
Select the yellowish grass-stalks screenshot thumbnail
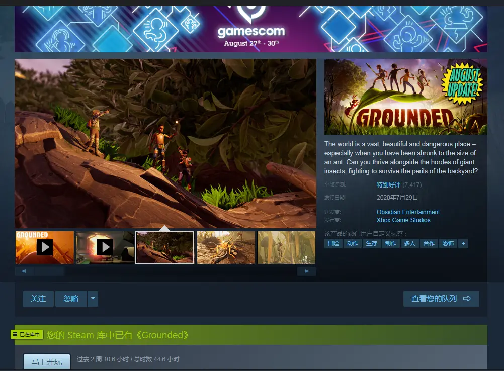point(286,247)
